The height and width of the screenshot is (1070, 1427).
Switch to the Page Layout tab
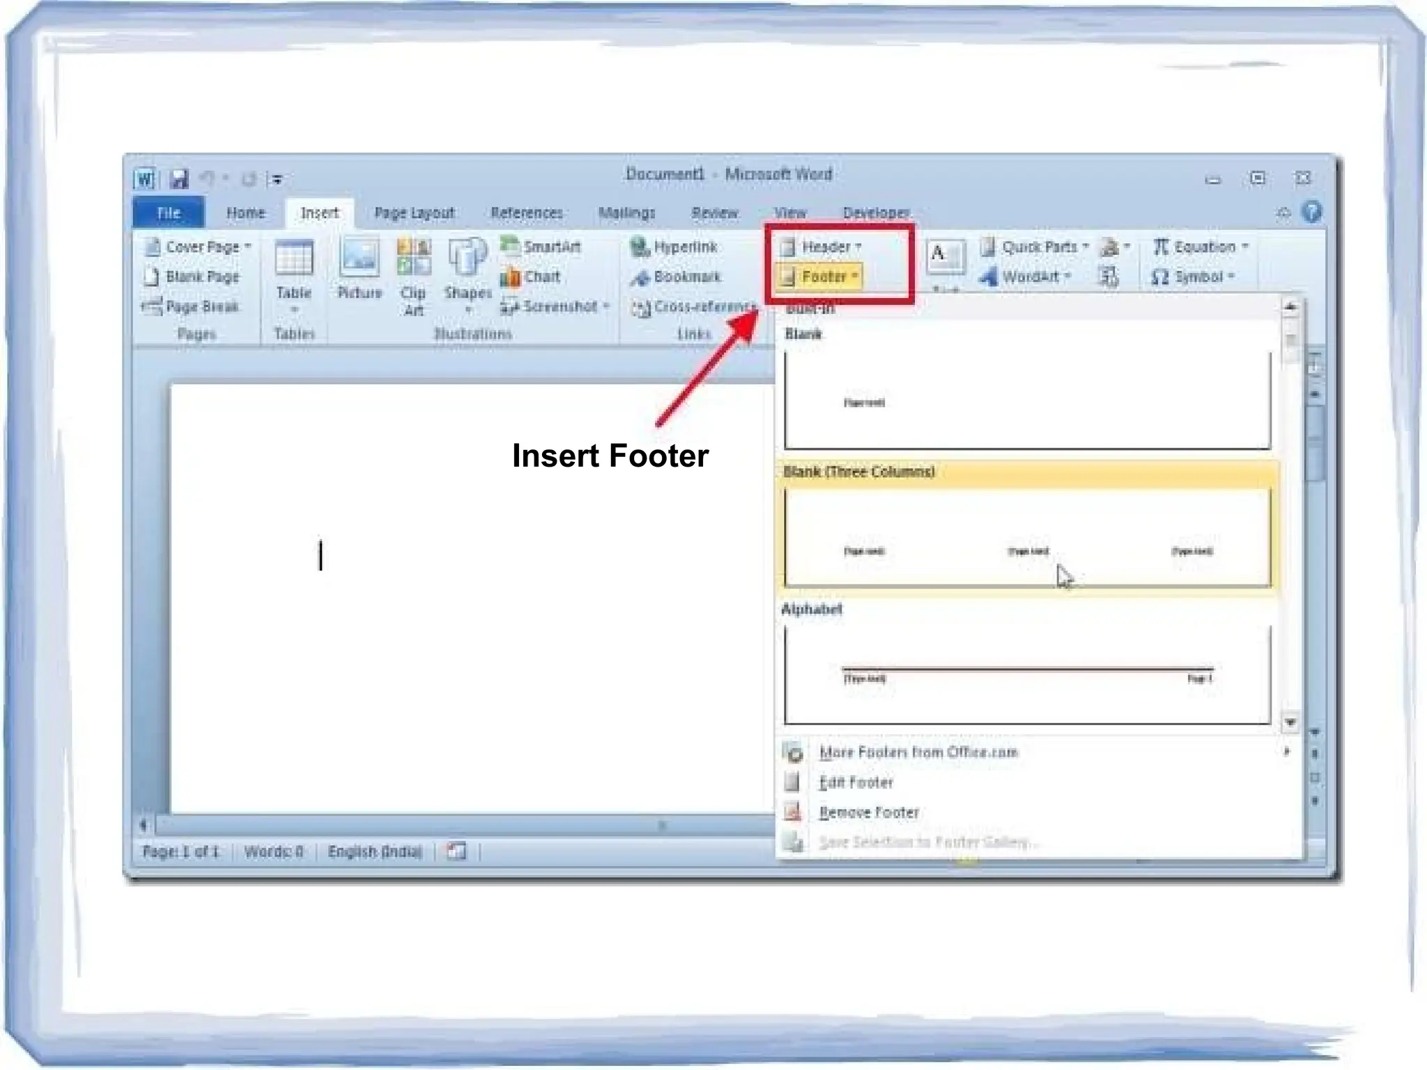414,212
